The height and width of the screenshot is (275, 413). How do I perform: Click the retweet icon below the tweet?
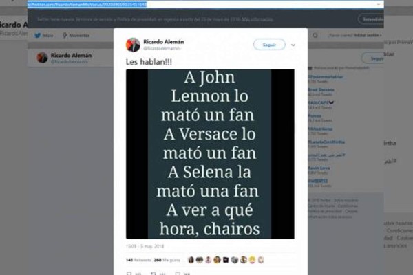tap(153, 274)
